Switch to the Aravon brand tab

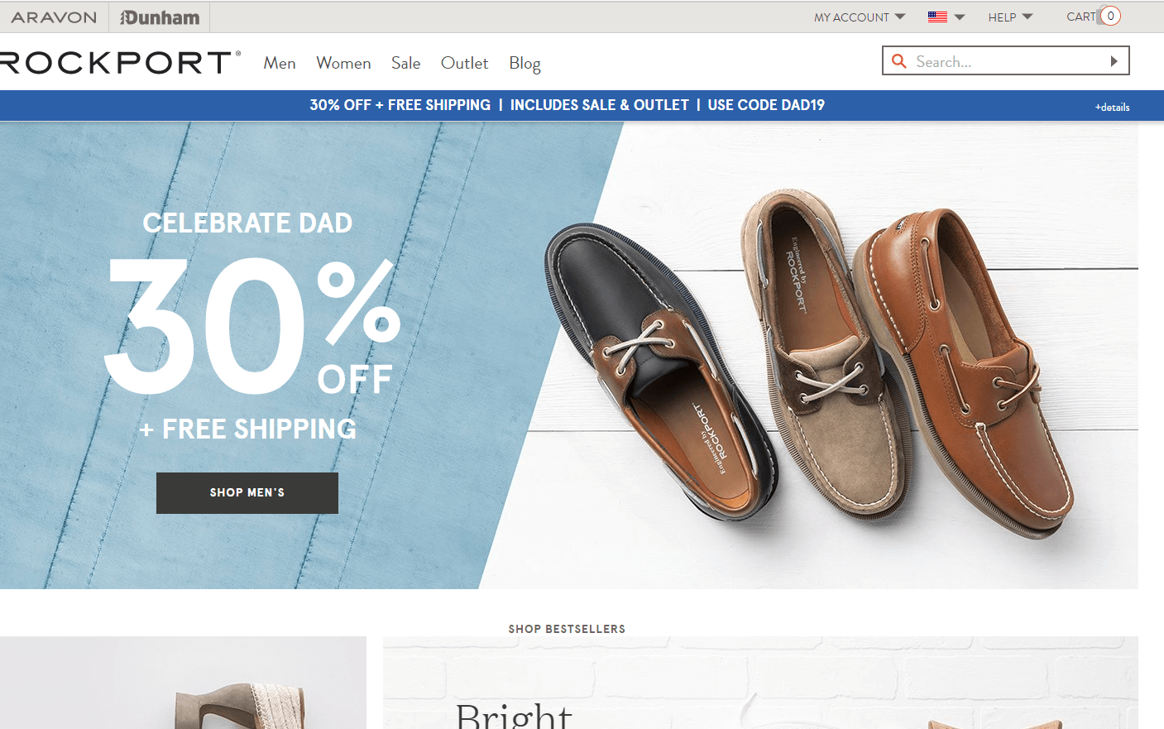pyautogui.click(x=54, y=17)
